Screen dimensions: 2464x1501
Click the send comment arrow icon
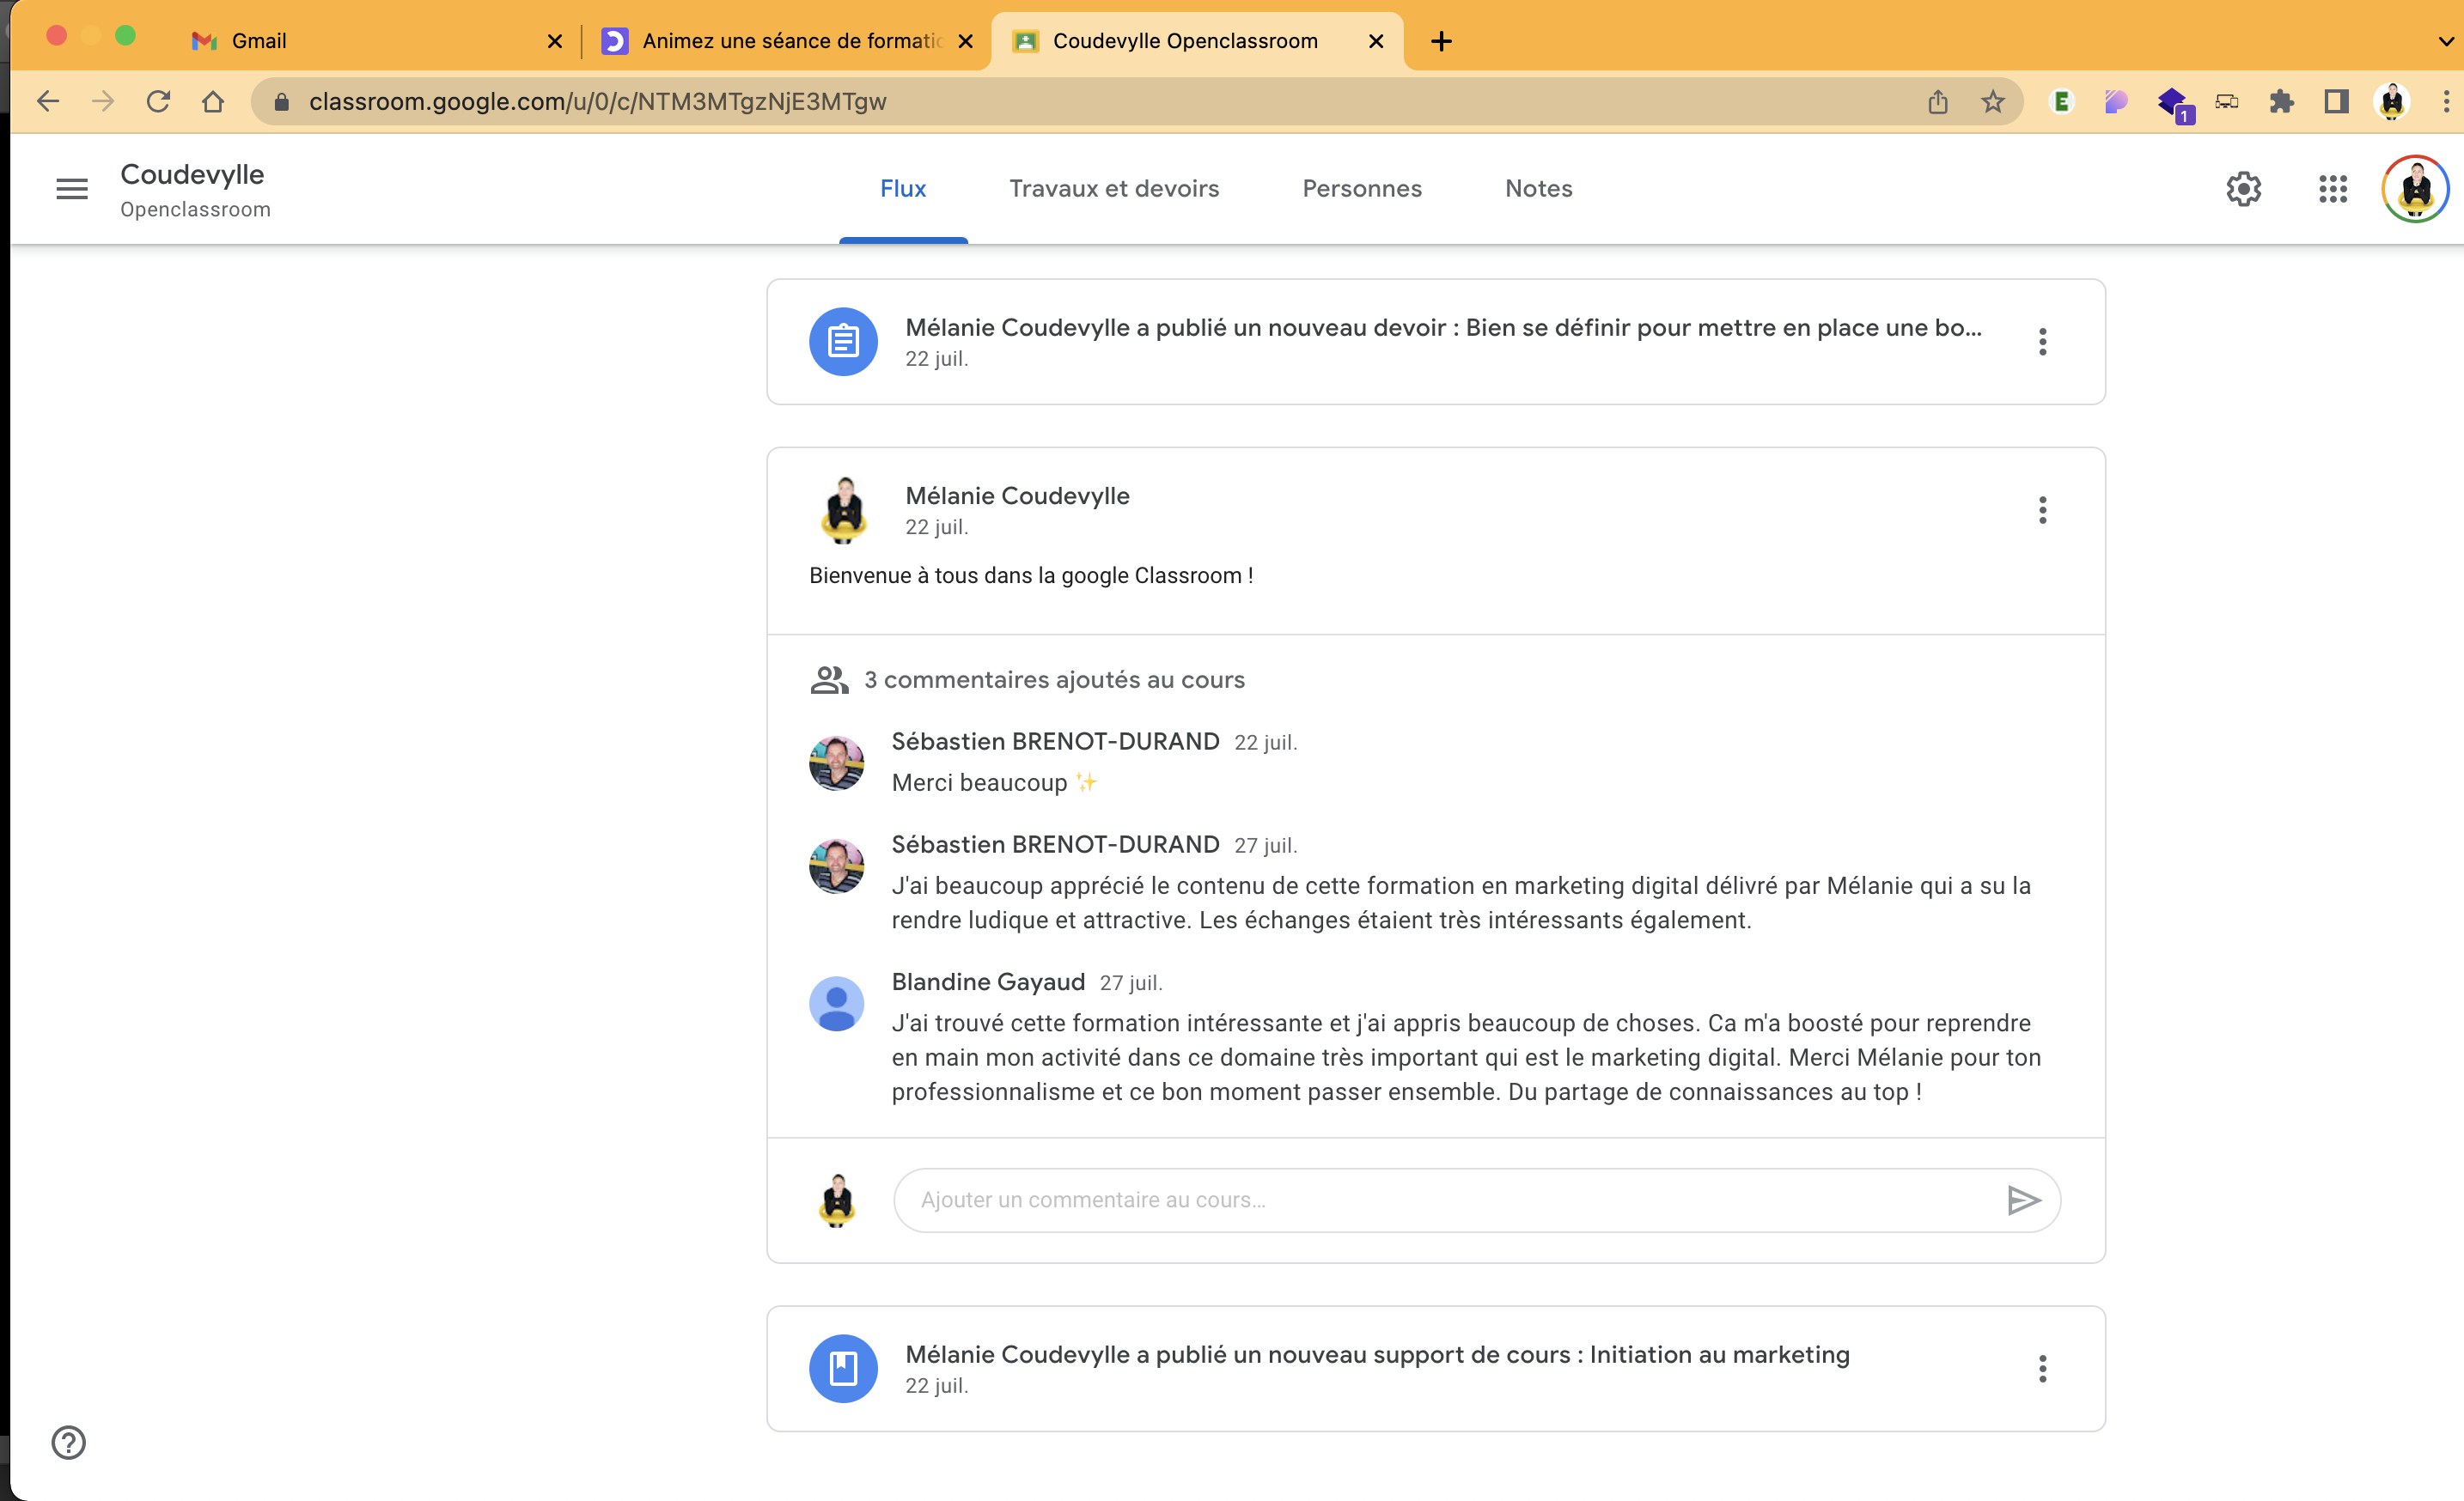pyautogui.click(x=2023, y=1200)
